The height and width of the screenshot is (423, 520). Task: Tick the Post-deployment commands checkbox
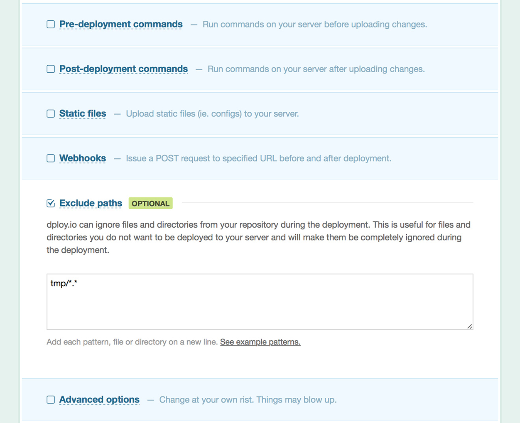point(50,69)
